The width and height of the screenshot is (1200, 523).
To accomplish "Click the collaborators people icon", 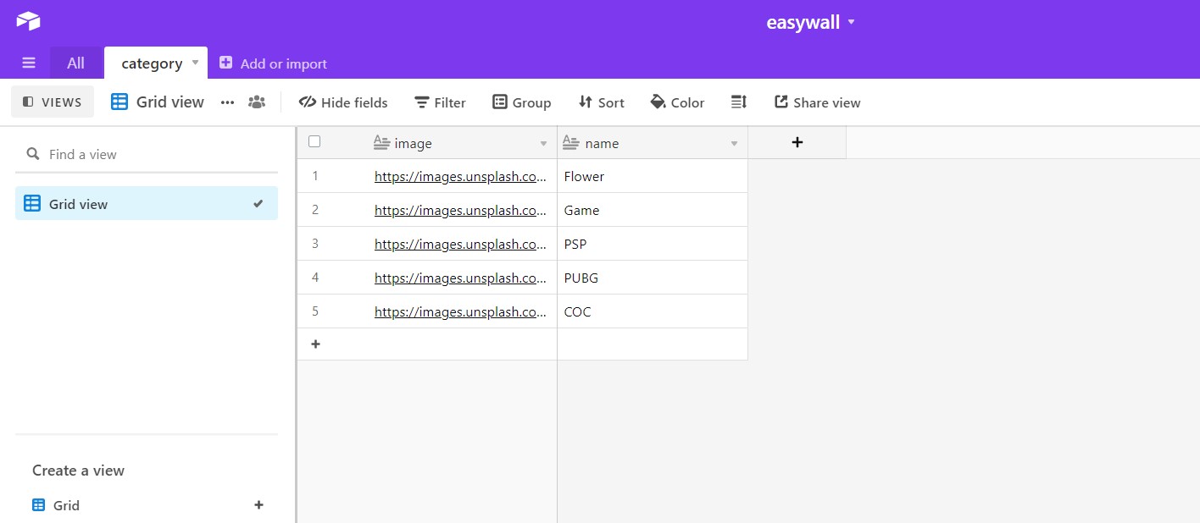I will tap(256, 102).
